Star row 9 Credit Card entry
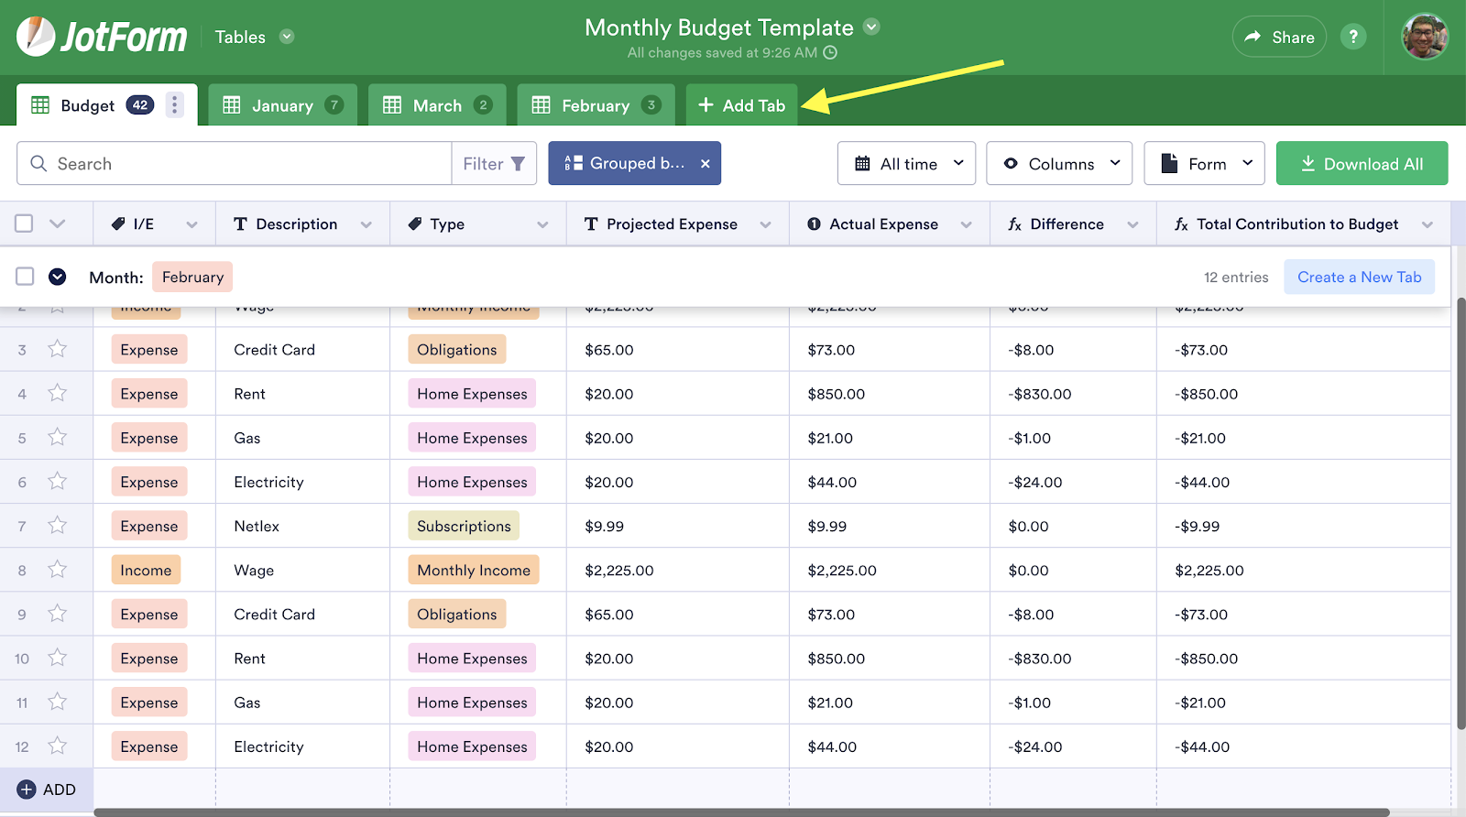 coord(58,614)
